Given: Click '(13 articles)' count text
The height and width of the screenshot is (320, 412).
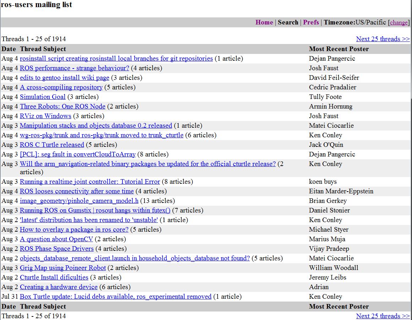Looking at the screenshot, I should (x=158, y=201).
